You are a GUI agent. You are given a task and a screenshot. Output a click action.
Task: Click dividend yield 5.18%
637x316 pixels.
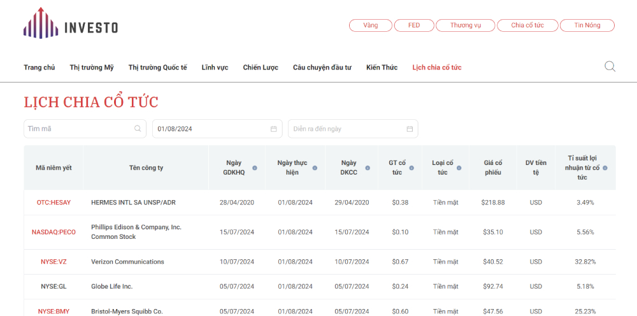[x=585, y=286]
